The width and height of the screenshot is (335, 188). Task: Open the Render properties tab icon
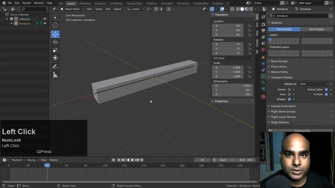pos(263,25)
